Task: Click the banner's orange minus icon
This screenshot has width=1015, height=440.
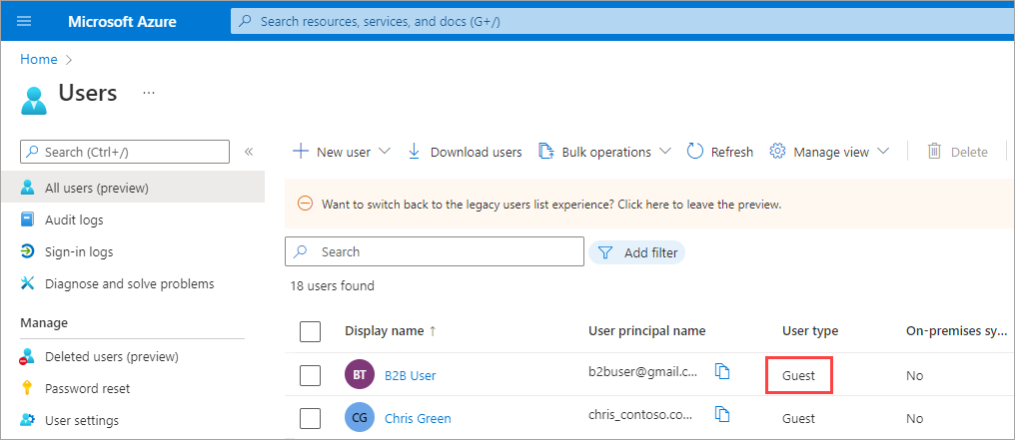Action: pyautogui.click(x=305, y=205)
